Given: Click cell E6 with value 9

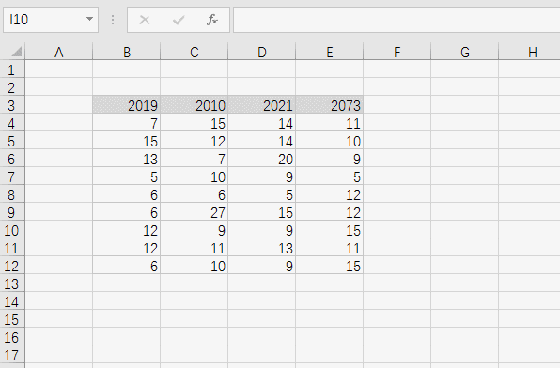Looking at the screenshot, I should click(x=329, y=159).
